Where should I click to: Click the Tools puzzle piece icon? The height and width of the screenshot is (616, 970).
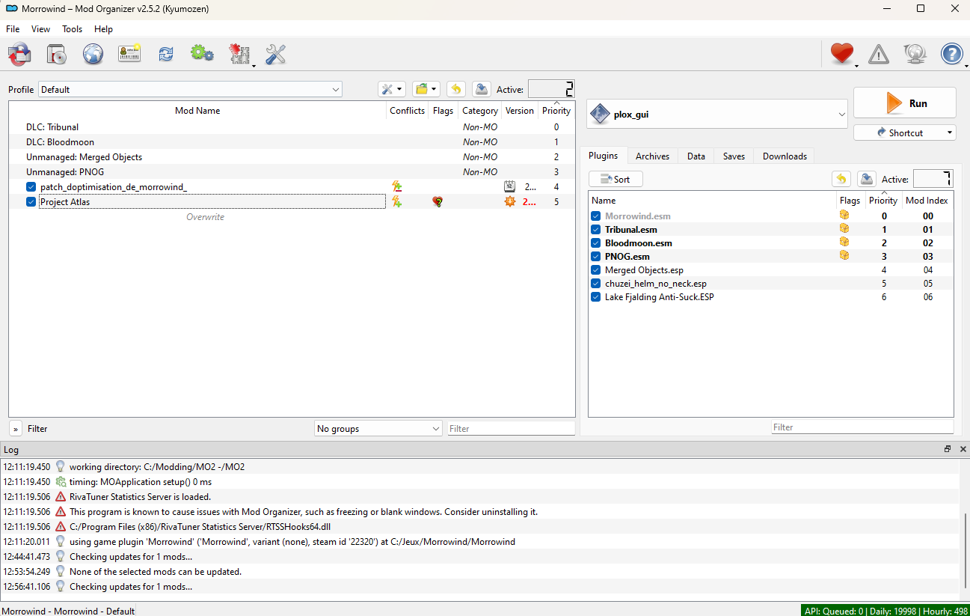pos(239,54)
